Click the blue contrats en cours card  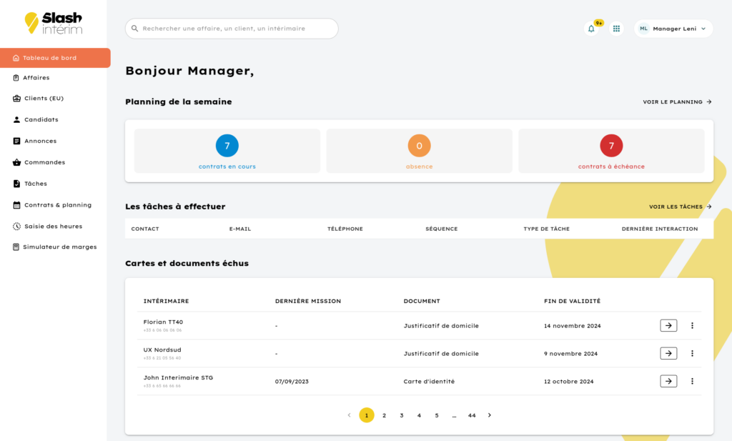click(x=227, y=151)
